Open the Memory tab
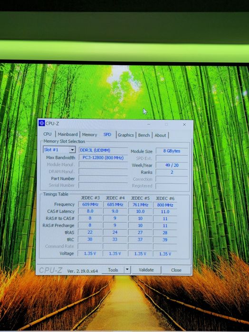 click(x=89, y=135)
